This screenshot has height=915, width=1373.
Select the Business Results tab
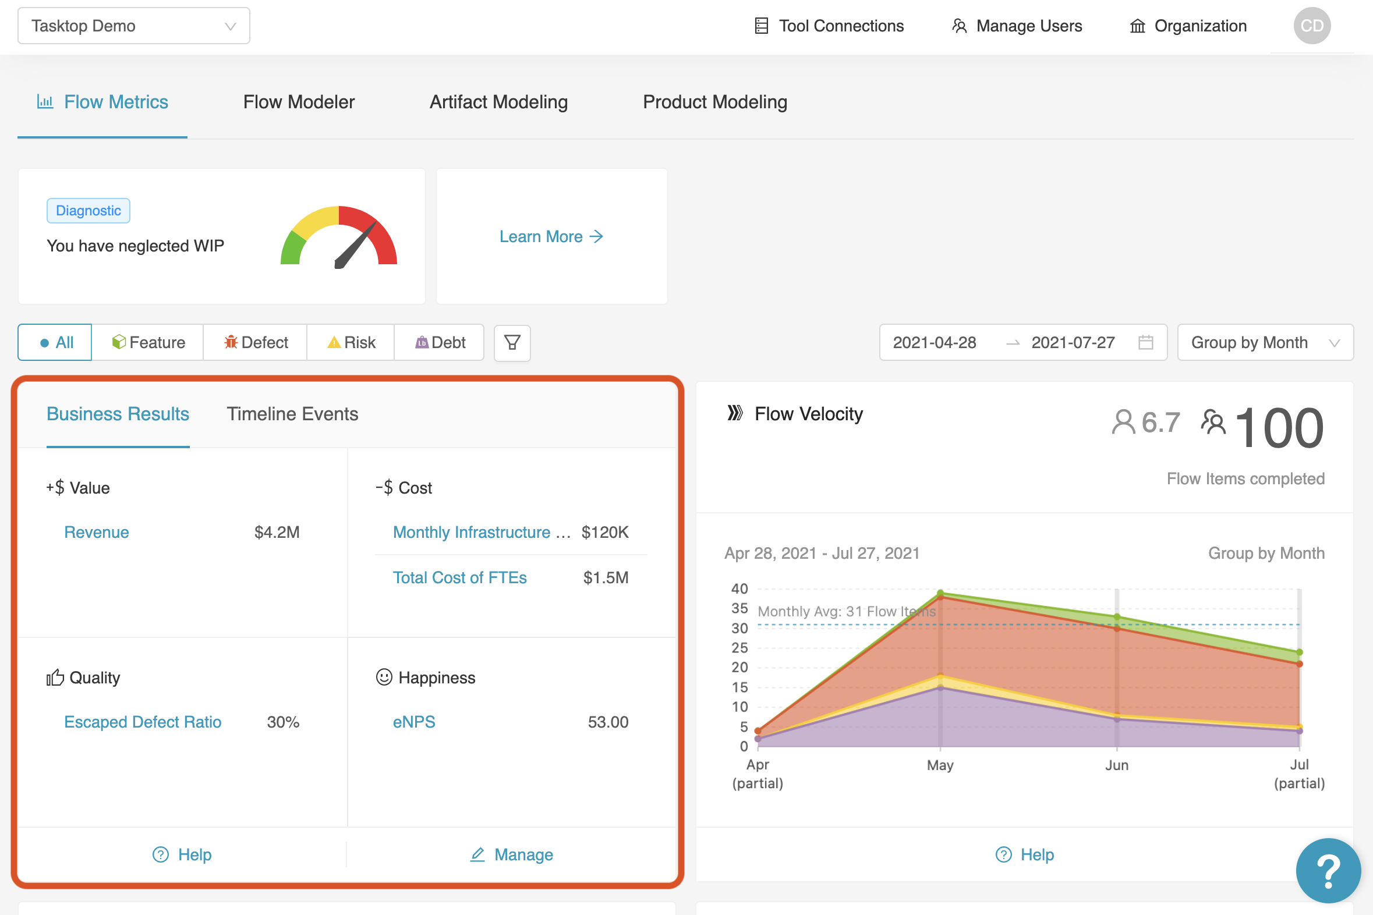(x=118, y=414)
